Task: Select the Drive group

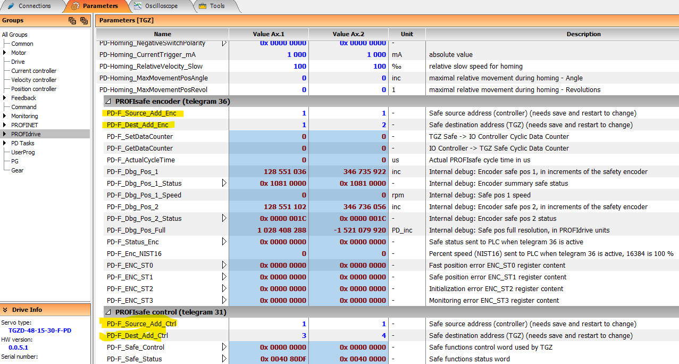Action: [x=18, y=62]
